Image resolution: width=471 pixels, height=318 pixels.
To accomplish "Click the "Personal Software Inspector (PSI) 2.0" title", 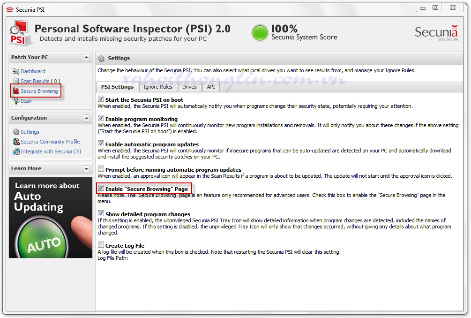I will pyautogui.click(x=133, y=29).
